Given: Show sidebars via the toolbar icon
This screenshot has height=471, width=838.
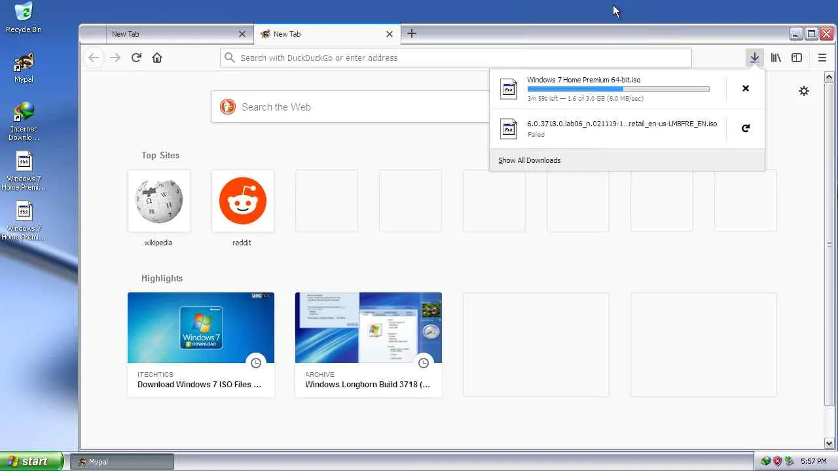Looking at the screenshot, I should 797,58.
